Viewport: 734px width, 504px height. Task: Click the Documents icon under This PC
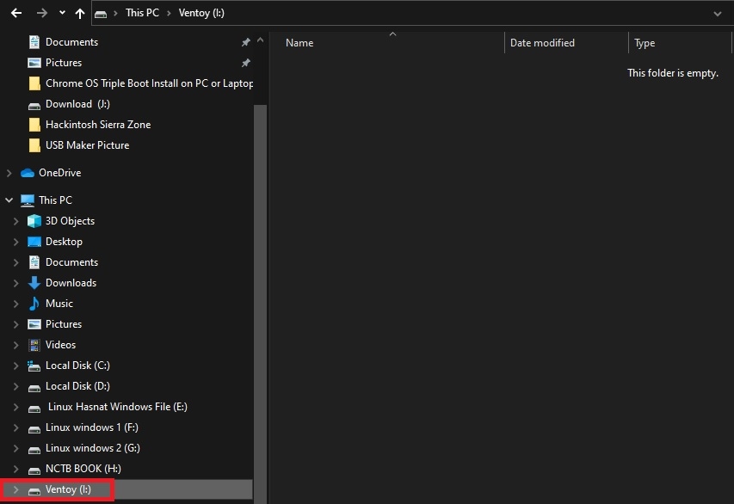click(34, 262)
